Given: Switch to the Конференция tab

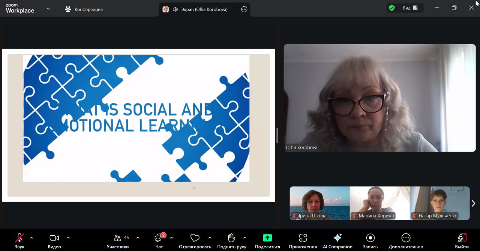Looking at the screenshot, I should click(x=84, y=9).
